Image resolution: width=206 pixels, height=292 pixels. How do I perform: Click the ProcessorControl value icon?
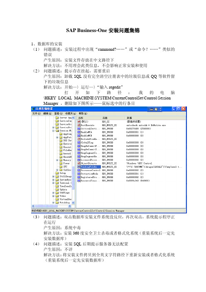click(79, 170)
